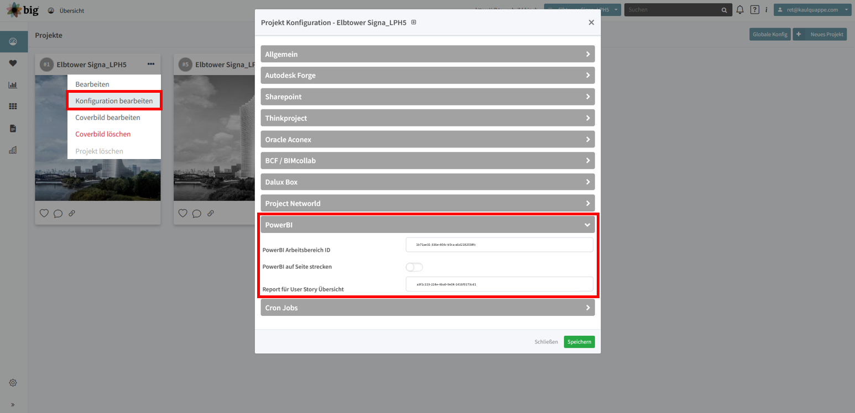This screenshot has width=855, height=413.
Task: Expand the Allgemein section
Action: [428, 54]
